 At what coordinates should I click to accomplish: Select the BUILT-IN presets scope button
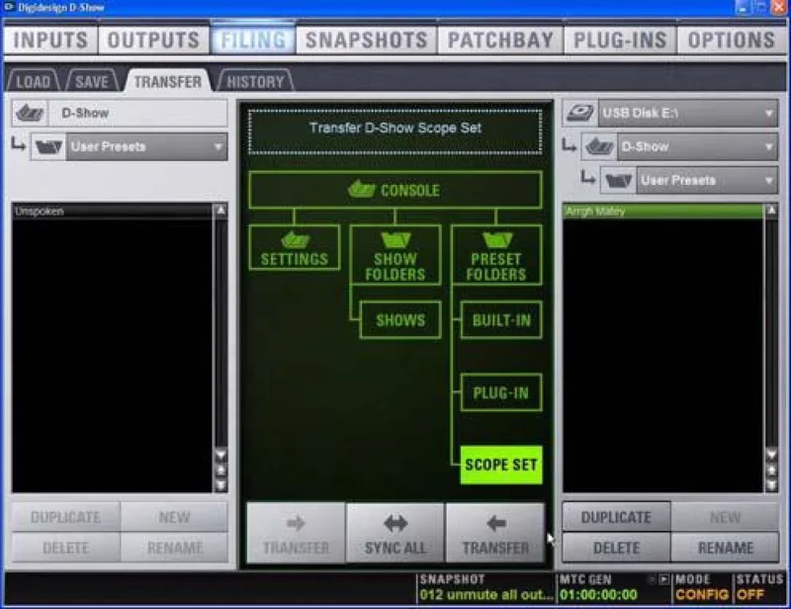[501, 320]
